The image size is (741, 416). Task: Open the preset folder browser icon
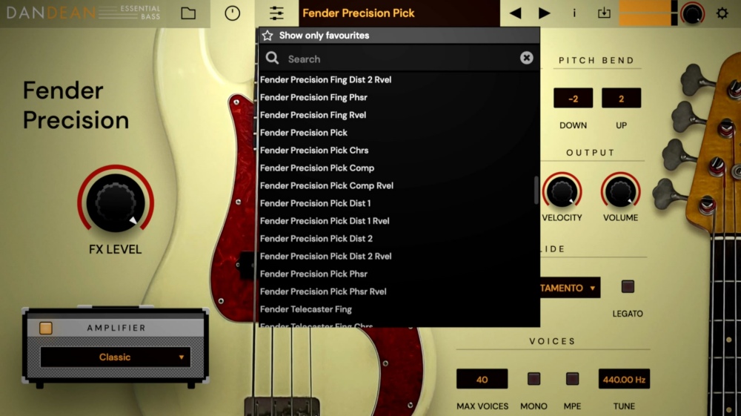point(188,13)
